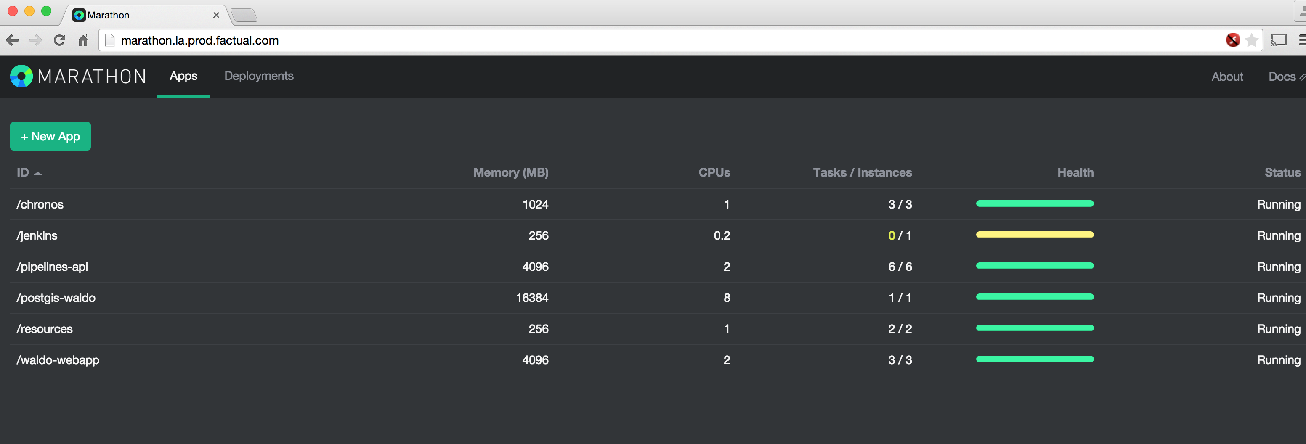Bookmark page with the star icon
Image resolution: width=1306 pixels, height=444 pixels.
pos(1251,40)
